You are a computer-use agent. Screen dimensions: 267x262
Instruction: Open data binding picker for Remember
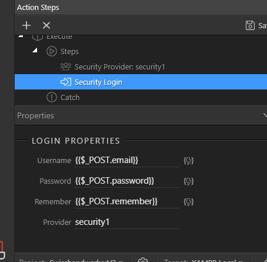(189, 202)
